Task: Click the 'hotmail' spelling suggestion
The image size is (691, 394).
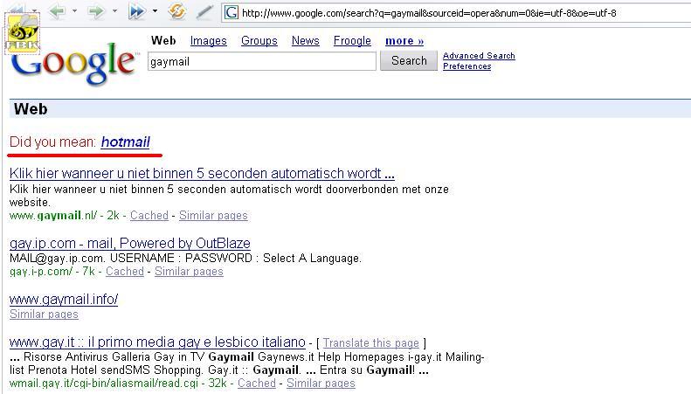Action: pos(125,142)
